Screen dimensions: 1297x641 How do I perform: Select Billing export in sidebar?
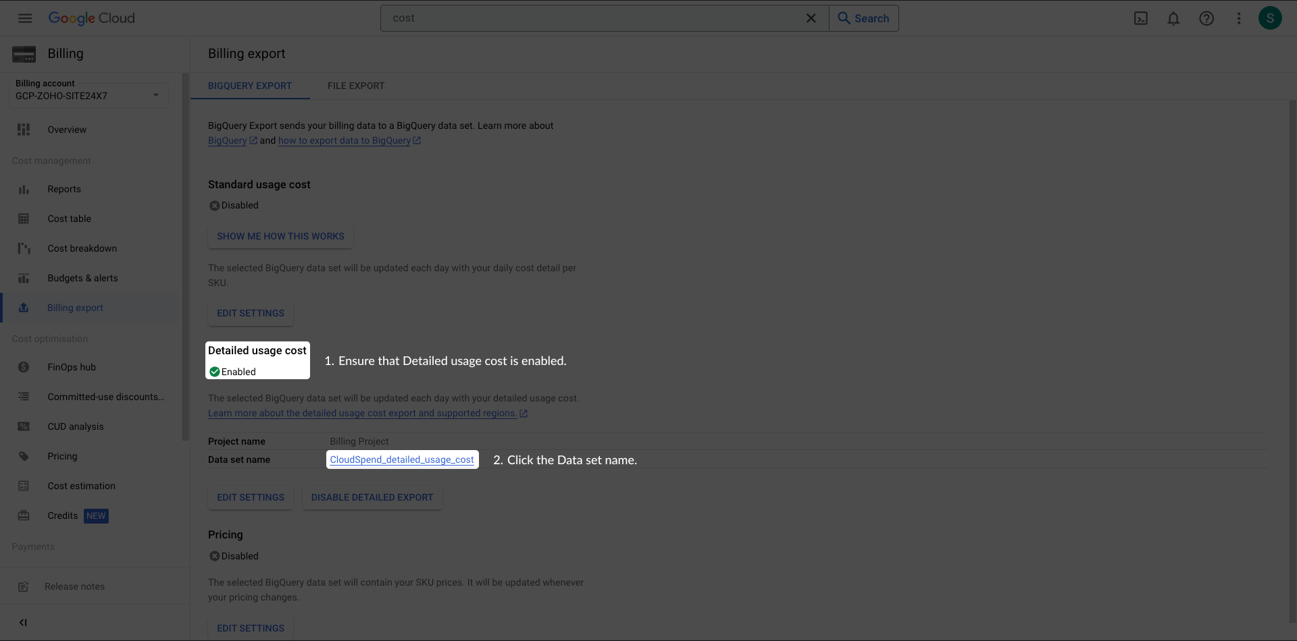[x=75, y=308]
